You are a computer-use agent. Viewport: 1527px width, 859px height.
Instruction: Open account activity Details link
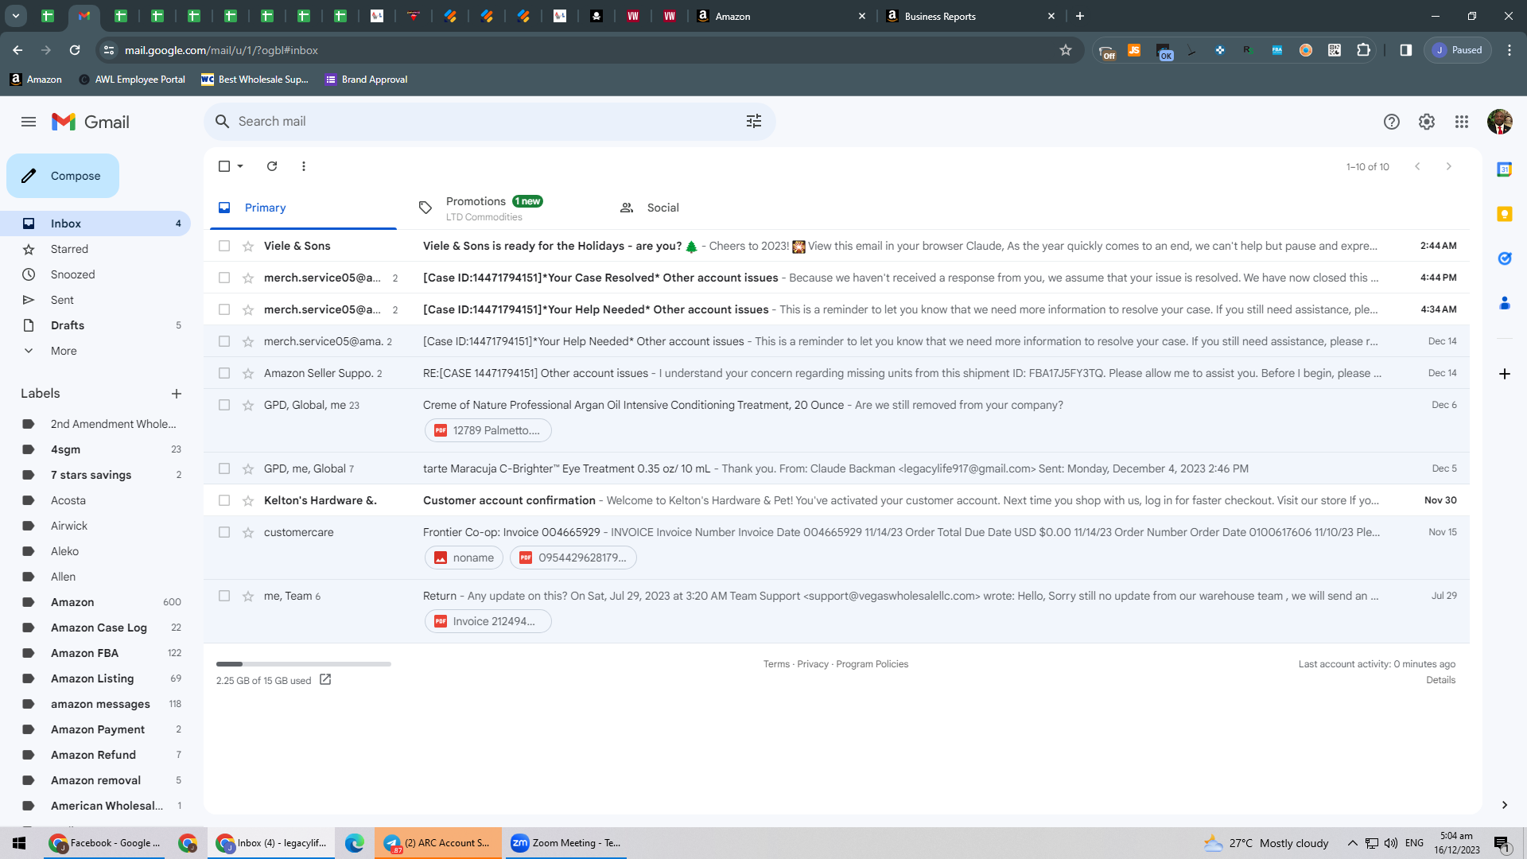[1440, 680]
